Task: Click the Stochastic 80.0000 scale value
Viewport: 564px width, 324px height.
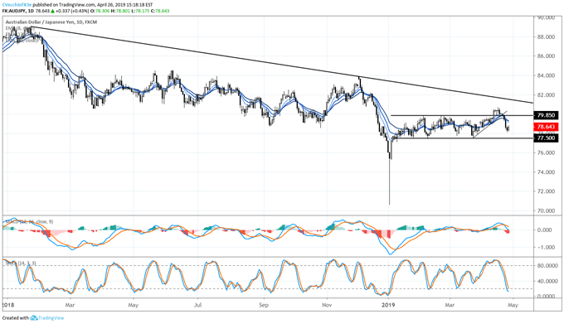Action: click(x=547, y=265)
